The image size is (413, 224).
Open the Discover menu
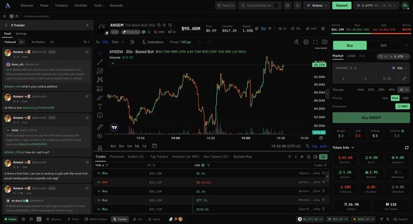point(27,5)
